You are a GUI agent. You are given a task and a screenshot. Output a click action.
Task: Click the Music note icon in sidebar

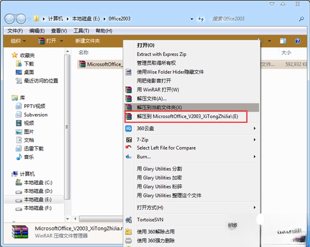pyautogui.click(x=19, y=157)
